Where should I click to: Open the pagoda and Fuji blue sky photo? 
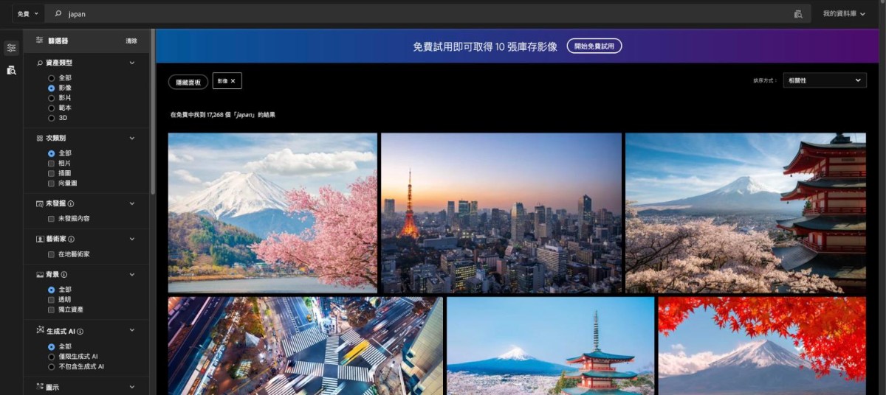coord(551,346)
